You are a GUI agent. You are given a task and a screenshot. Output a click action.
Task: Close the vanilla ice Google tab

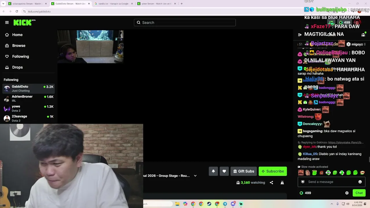[x=132, y=4]
